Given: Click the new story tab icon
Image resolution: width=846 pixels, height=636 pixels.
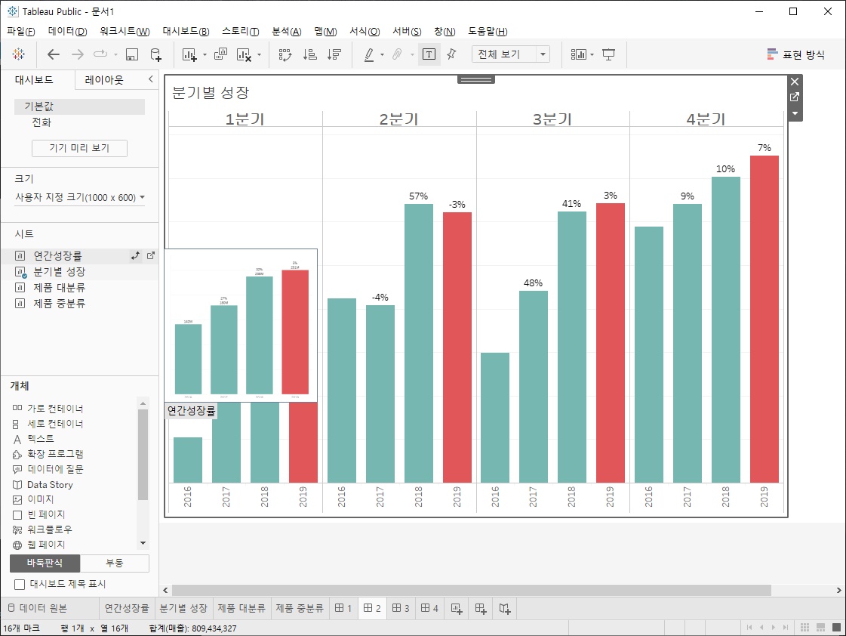Looking at the screenshot, I should [x=504, y=609].
